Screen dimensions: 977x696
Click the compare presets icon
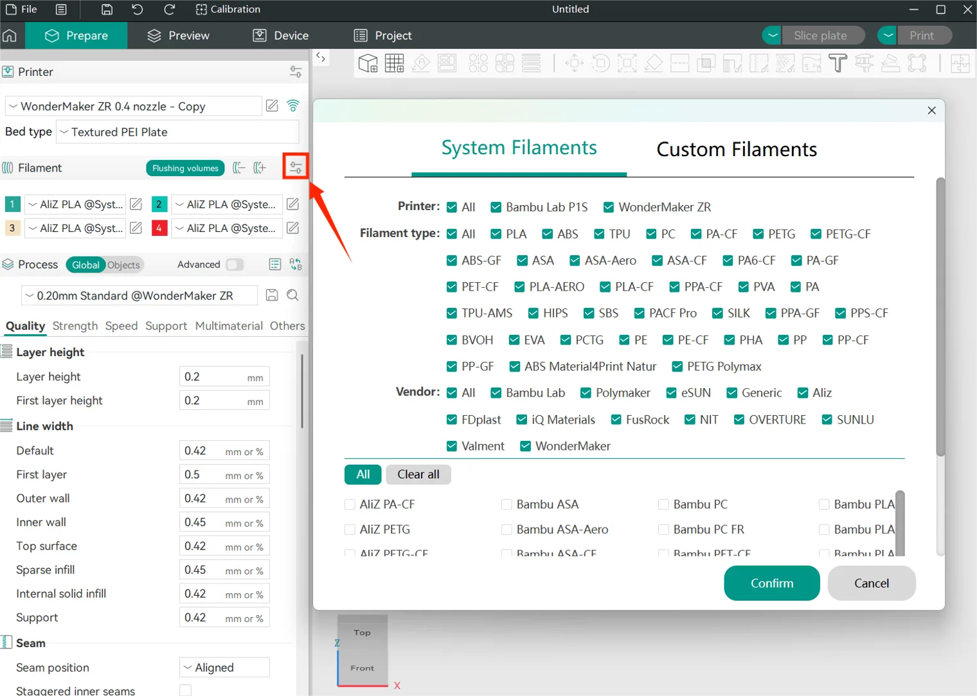296,264
